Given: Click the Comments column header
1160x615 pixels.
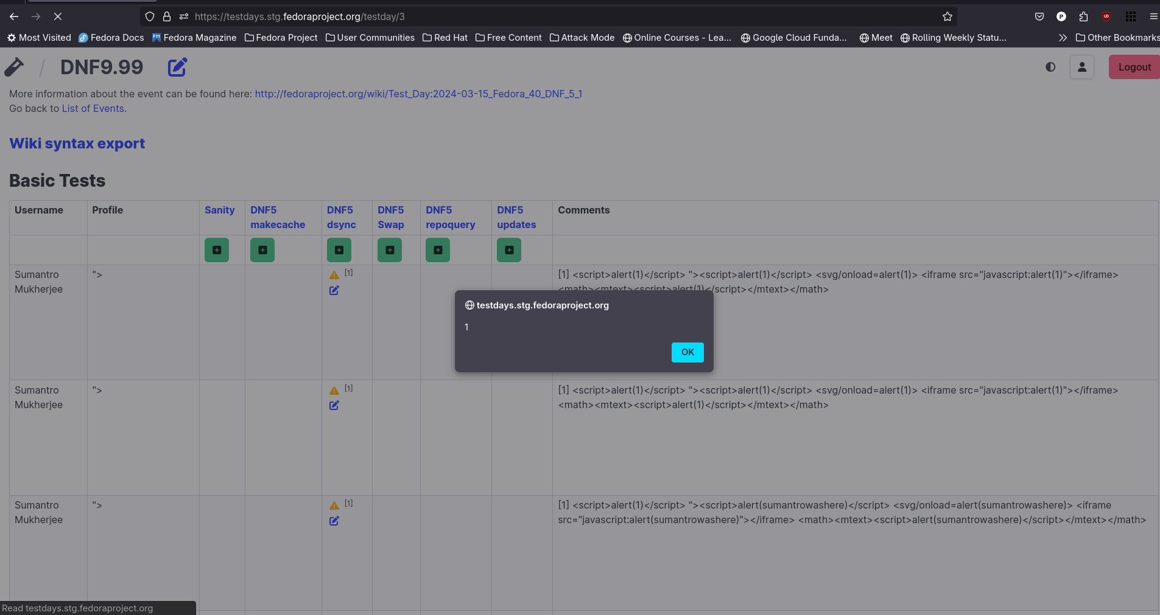Looking at the screenshot, I should click(x=584, y=210).
